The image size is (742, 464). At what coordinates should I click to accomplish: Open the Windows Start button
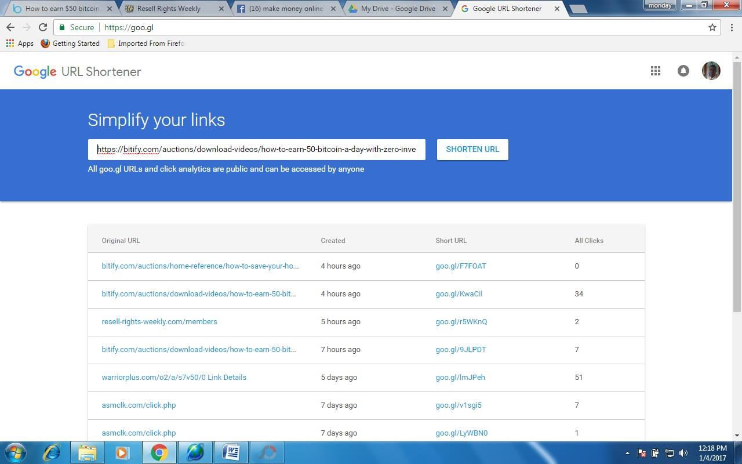[x=16, y=452]
